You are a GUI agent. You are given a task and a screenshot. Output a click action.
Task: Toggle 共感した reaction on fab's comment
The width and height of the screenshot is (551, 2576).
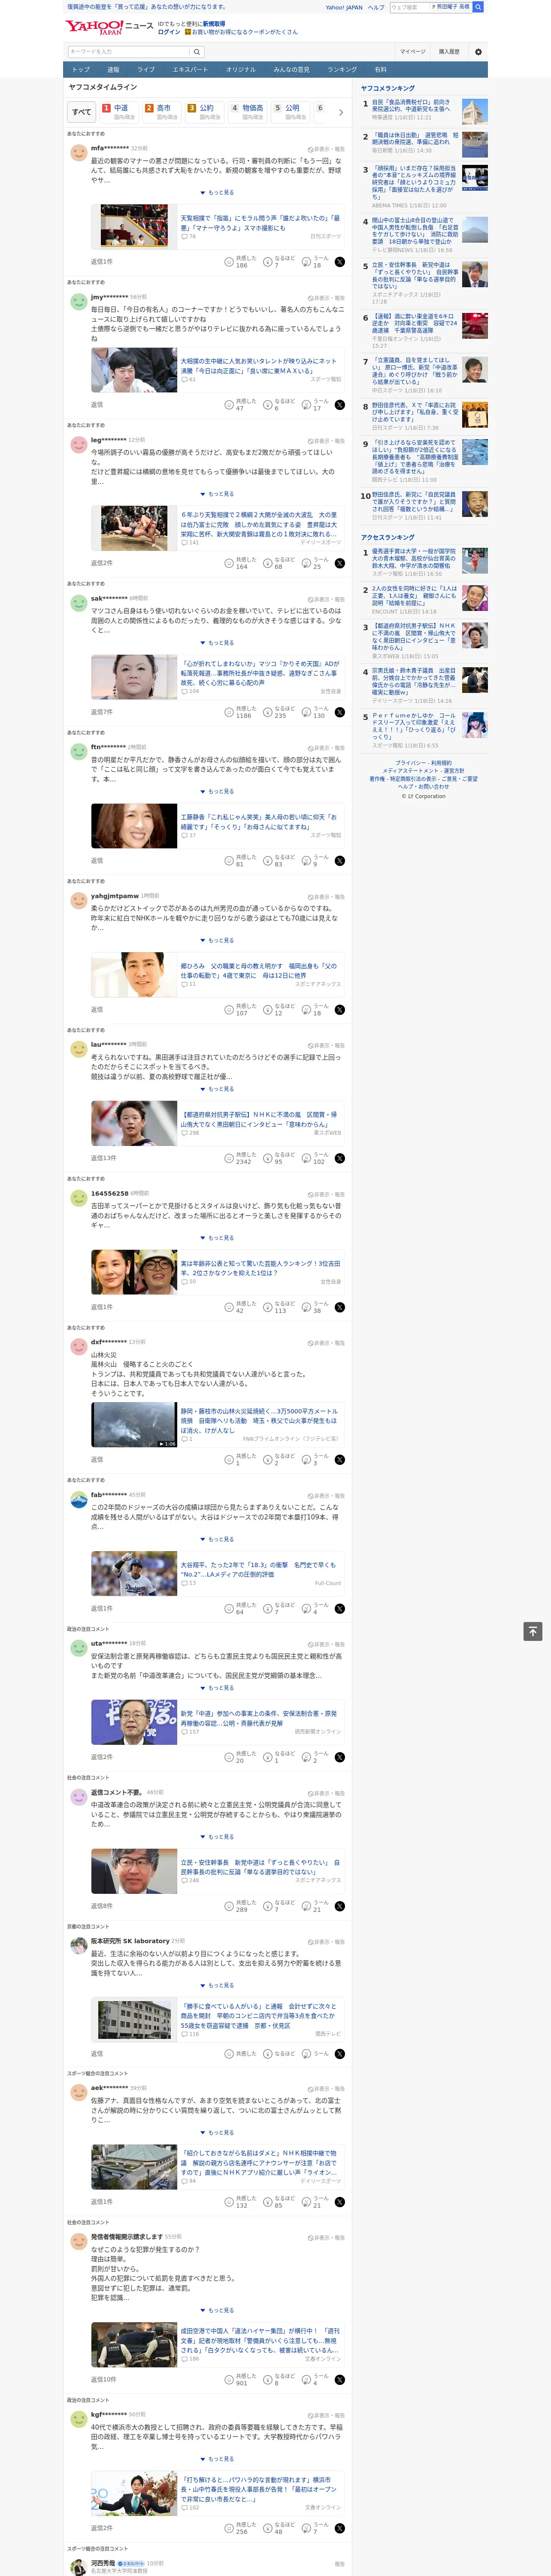(x=239, y=1609)
